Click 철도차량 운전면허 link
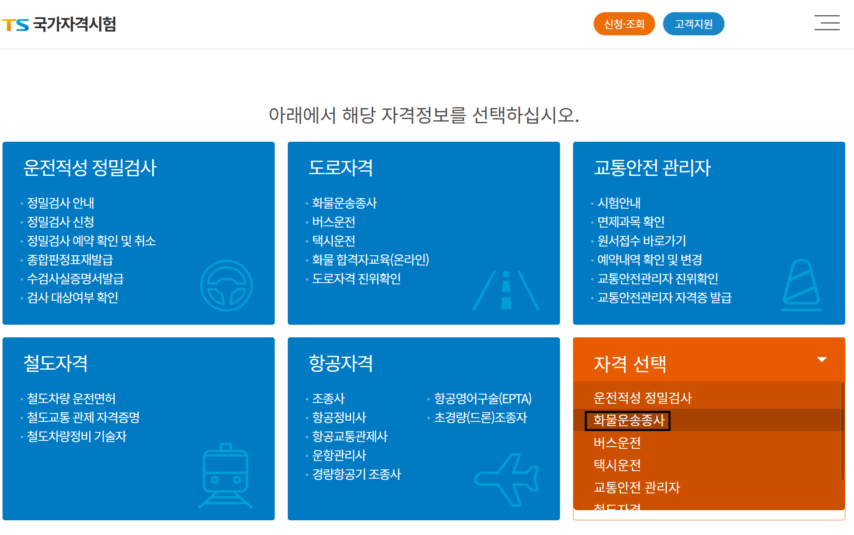 click(71, 398)
